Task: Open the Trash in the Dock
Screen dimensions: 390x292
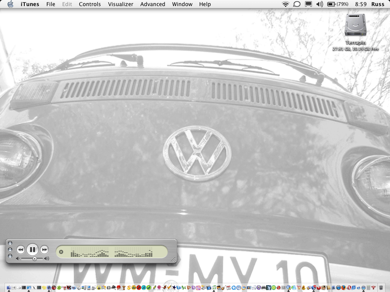Action: tap(381, 287)
